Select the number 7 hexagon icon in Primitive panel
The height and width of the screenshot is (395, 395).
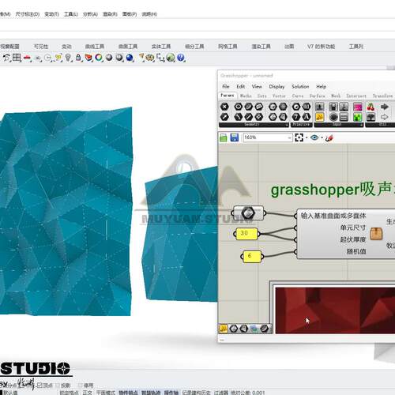296,117
